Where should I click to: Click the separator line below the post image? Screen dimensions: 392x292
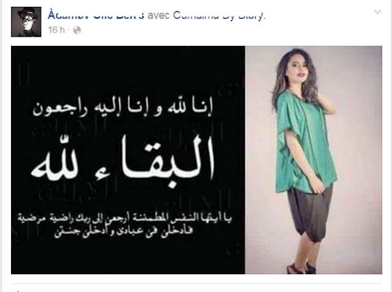[x=196, y=284]
